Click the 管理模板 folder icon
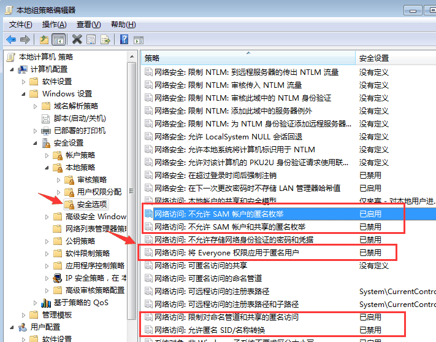436x342 pixels. point(34,315)
